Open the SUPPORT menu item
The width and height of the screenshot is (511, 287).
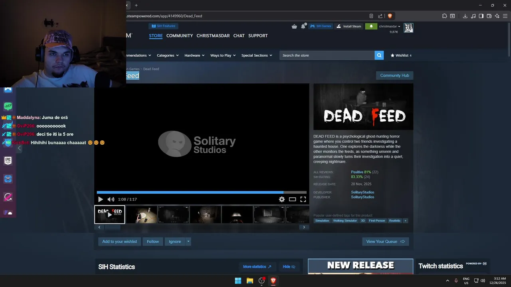pos(258,35)
